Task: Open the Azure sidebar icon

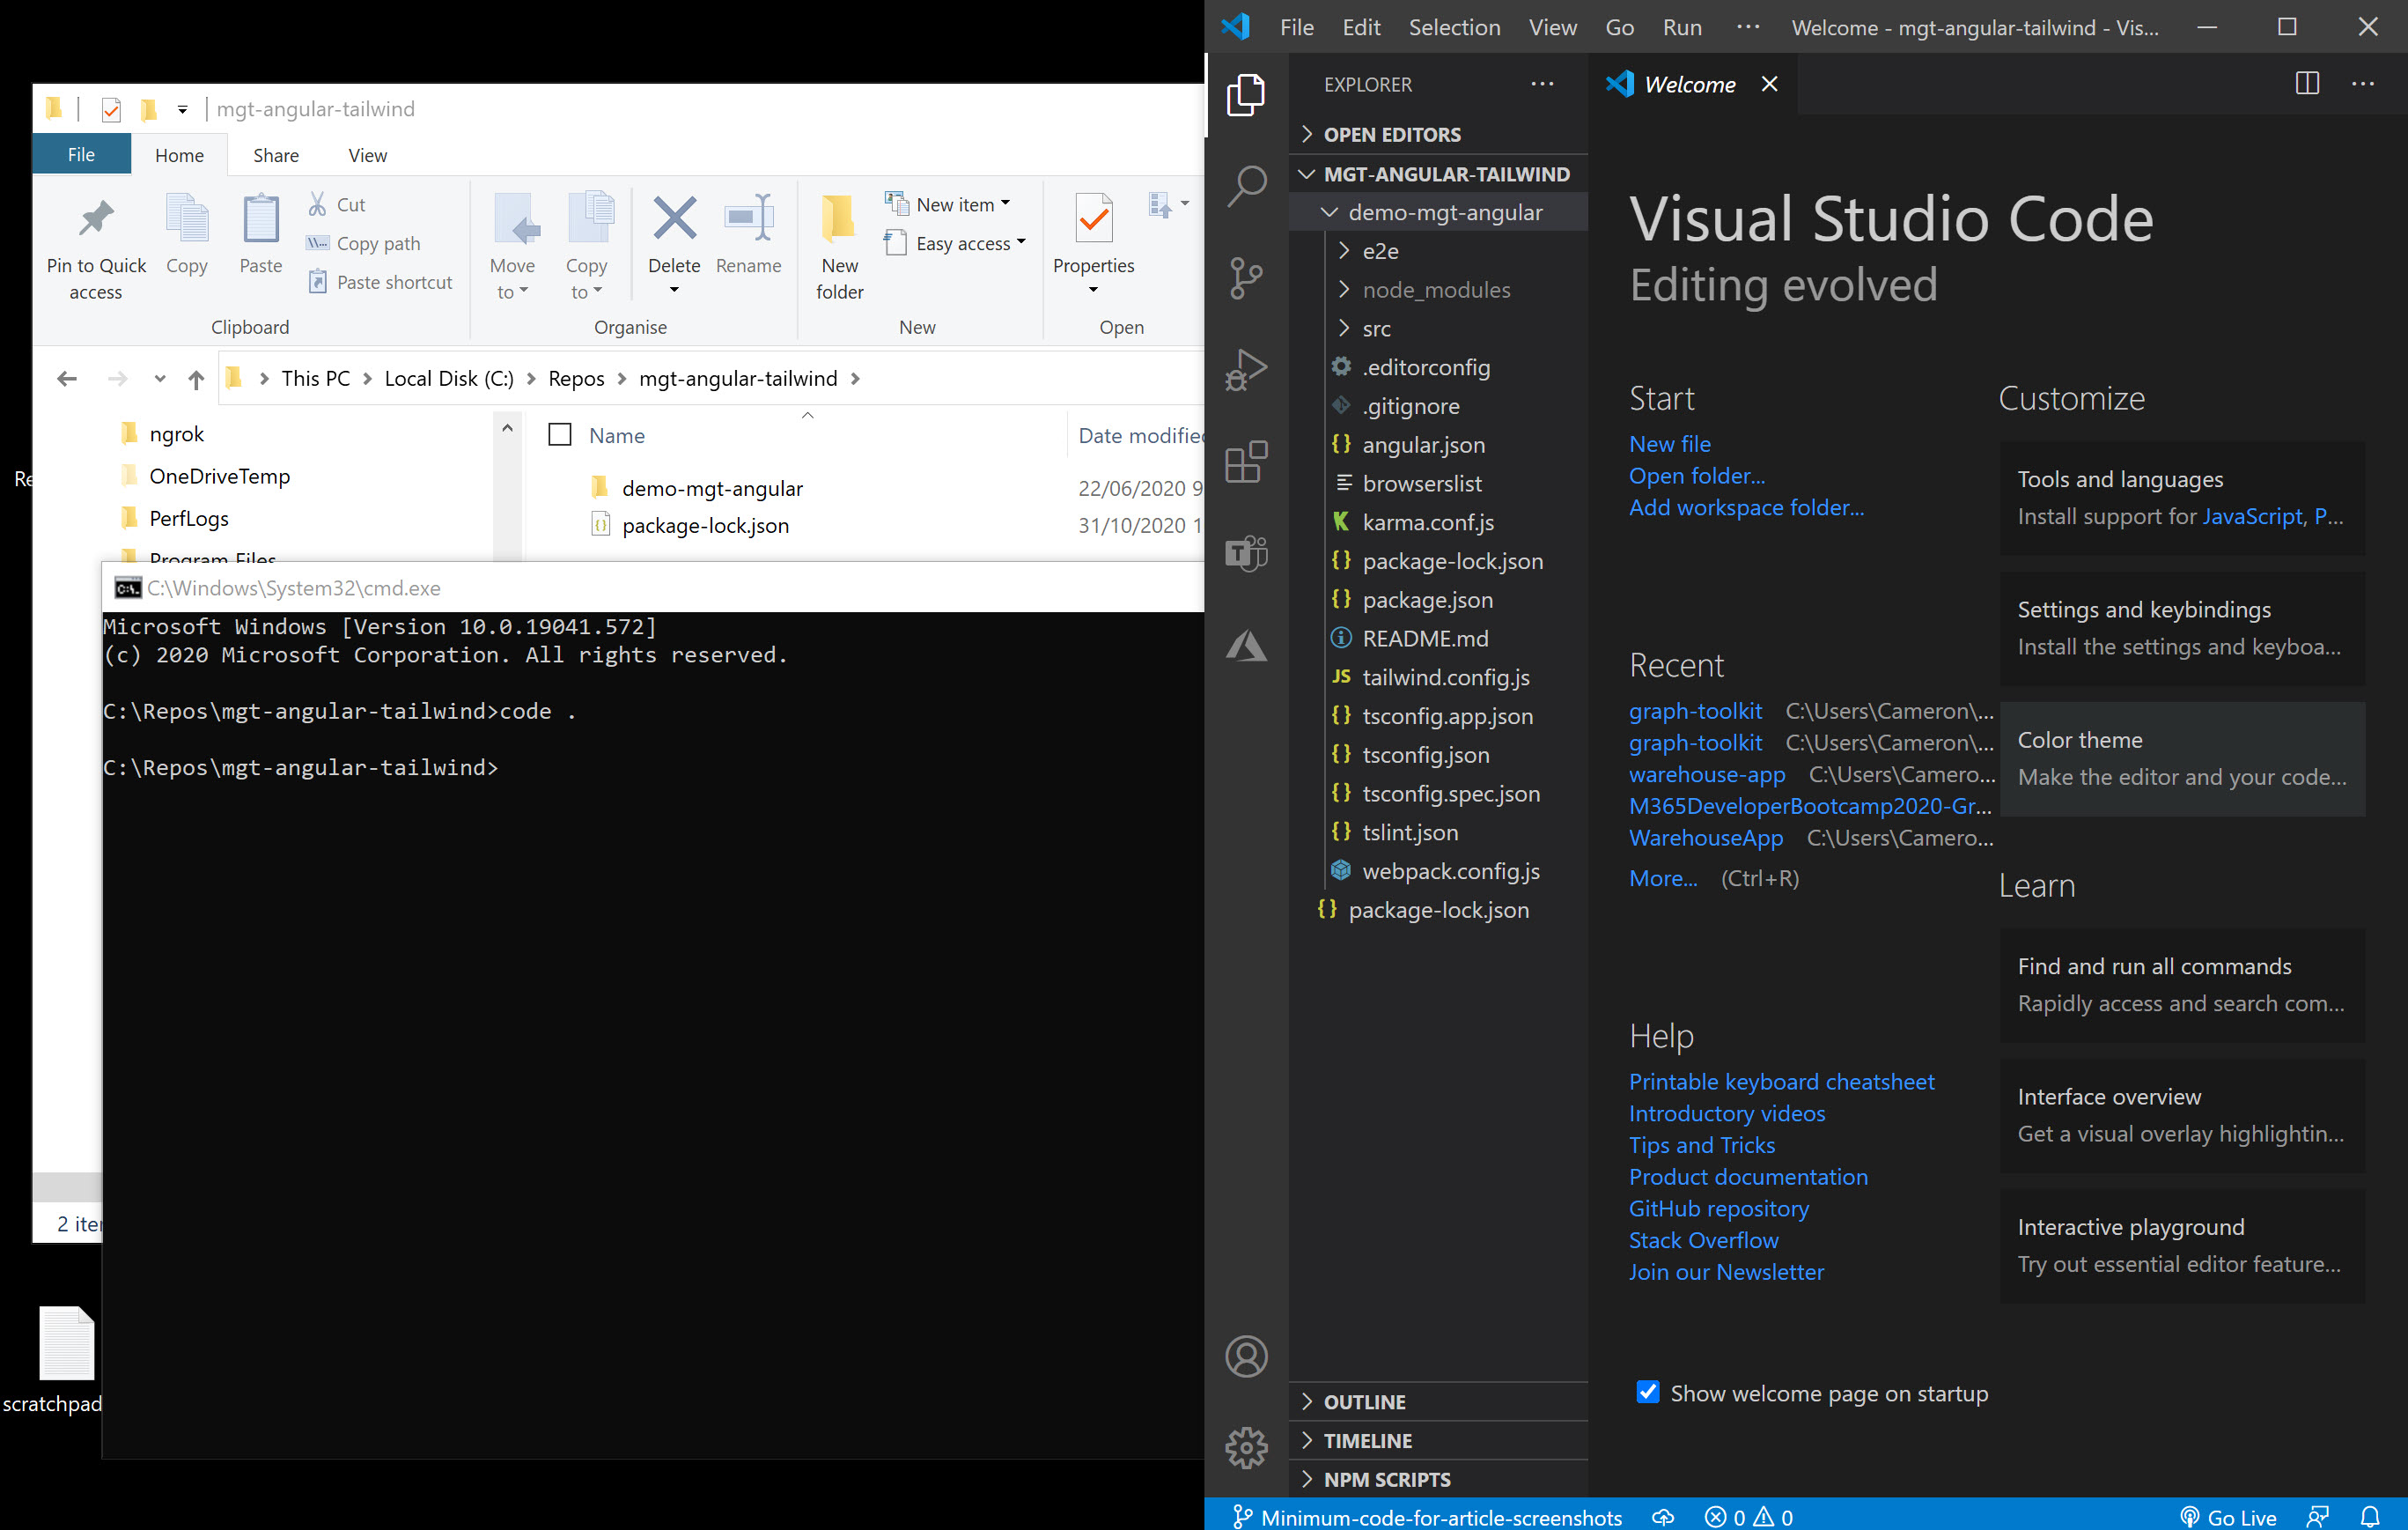Action: [x=1247, y=646]
